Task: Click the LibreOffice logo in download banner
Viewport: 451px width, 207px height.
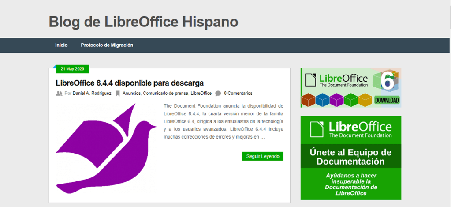Action: tap(336, 80)
